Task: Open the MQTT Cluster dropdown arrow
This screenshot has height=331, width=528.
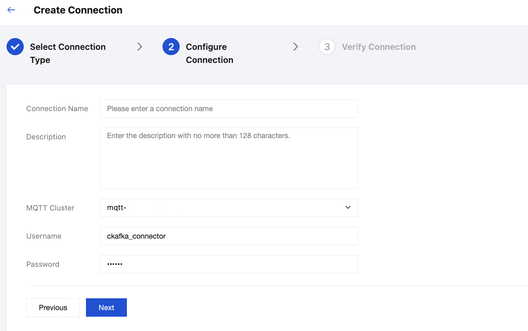Action: click(348, 208)
